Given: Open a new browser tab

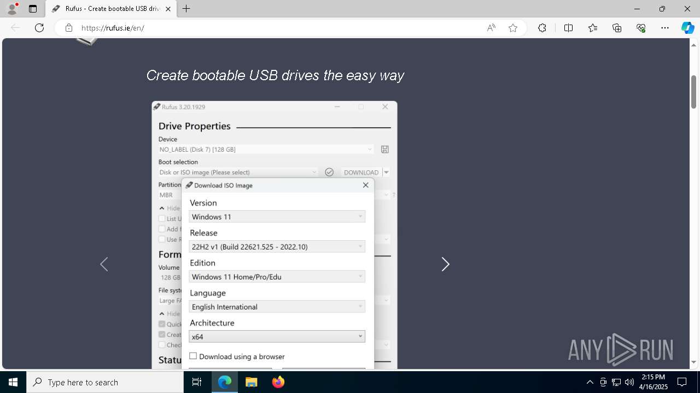Looking at the screenshot, I should (x=186, y=9).
